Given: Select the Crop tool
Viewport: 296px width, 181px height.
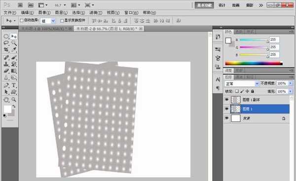Looking at the screenshot, I should pos(6,50).
